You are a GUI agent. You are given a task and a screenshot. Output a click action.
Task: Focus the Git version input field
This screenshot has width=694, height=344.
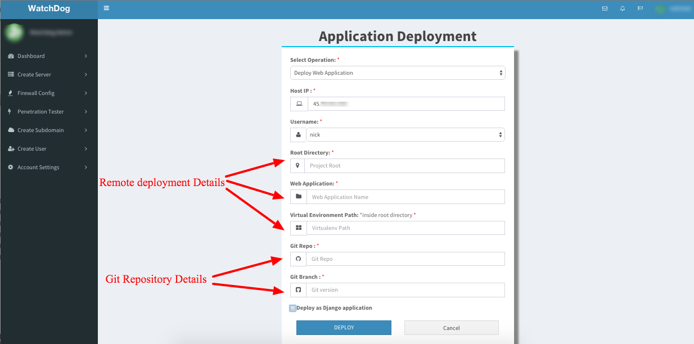405,290
